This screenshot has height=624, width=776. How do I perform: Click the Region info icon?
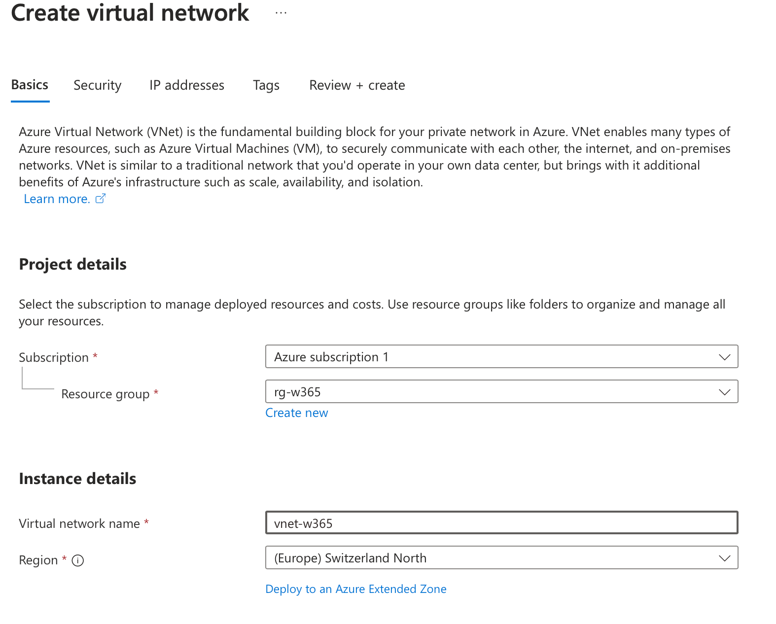(78, 560)
